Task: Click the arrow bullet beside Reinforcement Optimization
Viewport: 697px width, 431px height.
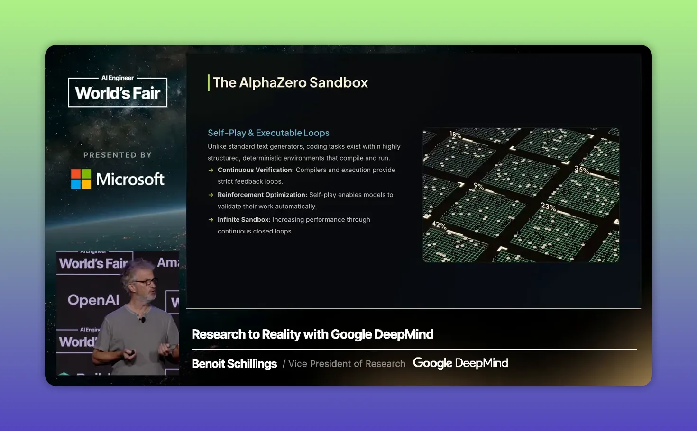Action: tap(211, 195)
